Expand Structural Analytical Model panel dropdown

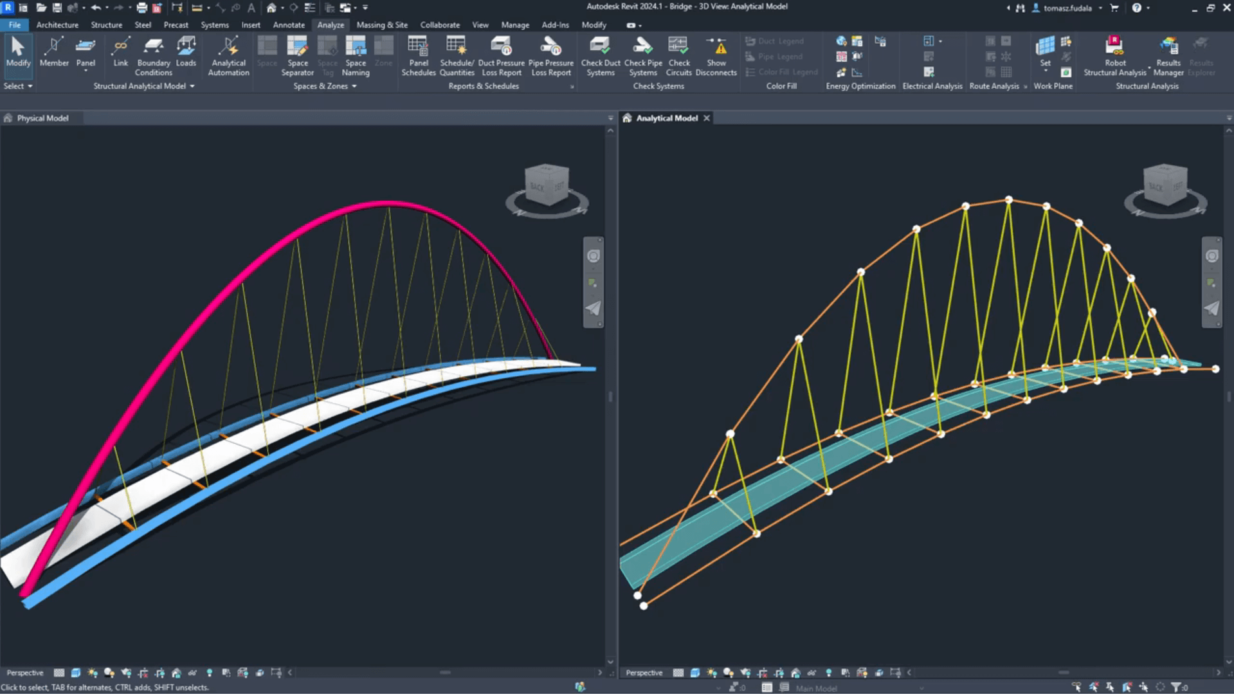click(144, 86)
